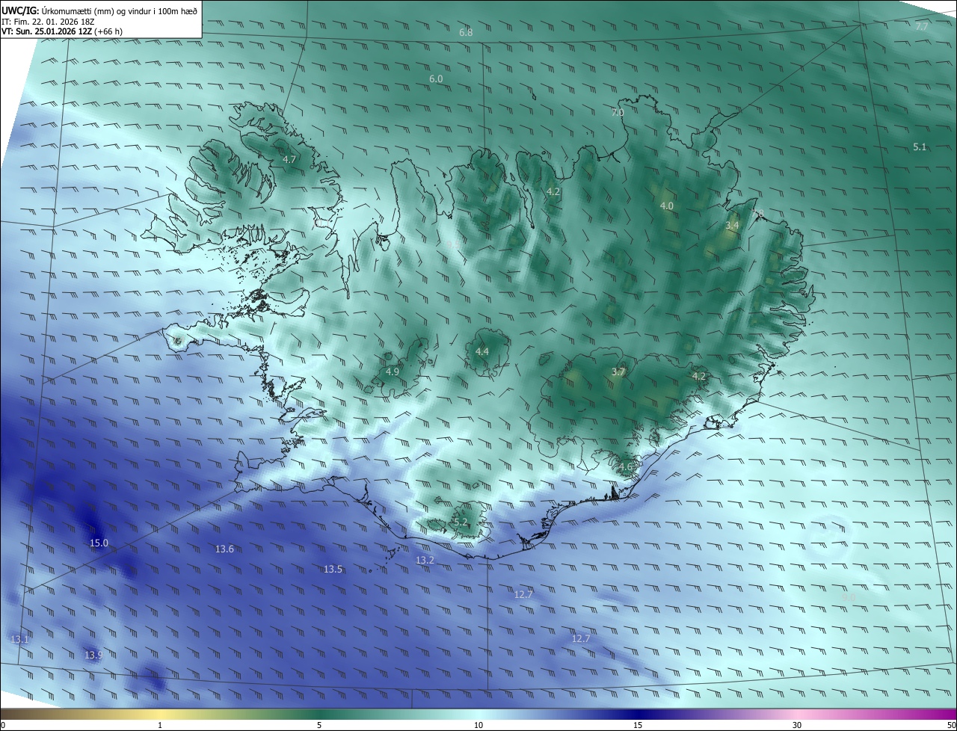The image size is (957, 731).
Task: Click the 7.0 value label on the map
Action: click(x=618, y=113)
